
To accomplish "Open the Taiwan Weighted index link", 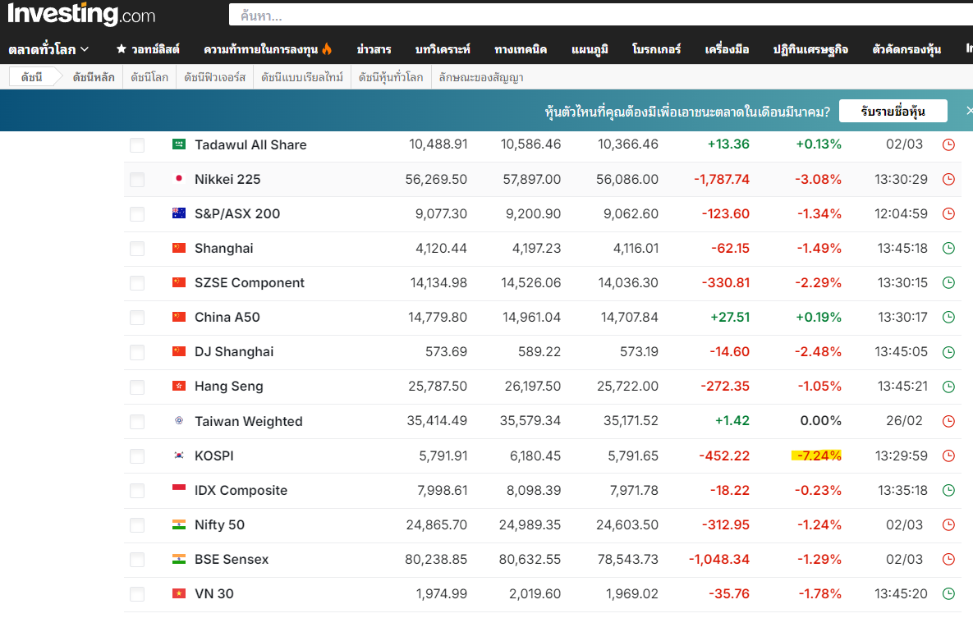I will 249,421.
